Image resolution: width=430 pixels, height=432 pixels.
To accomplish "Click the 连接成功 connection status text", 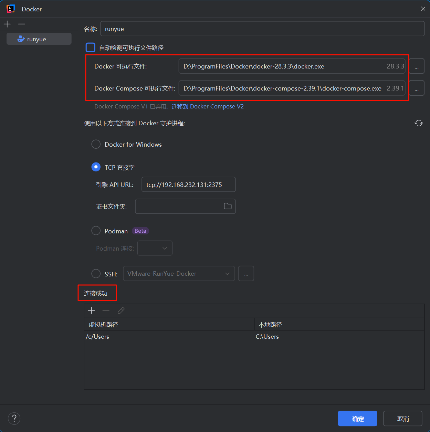I will click(x=96, y=293).
